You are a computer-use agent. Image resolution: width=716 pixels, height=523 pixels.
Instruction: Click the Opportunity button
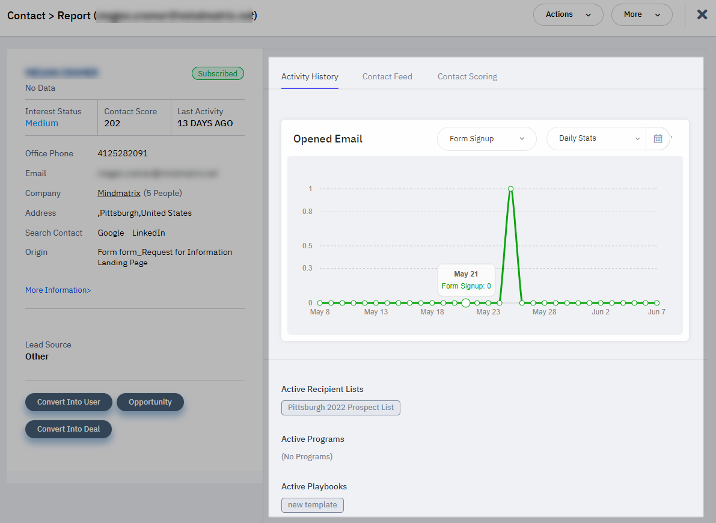(x=150, y=402)
